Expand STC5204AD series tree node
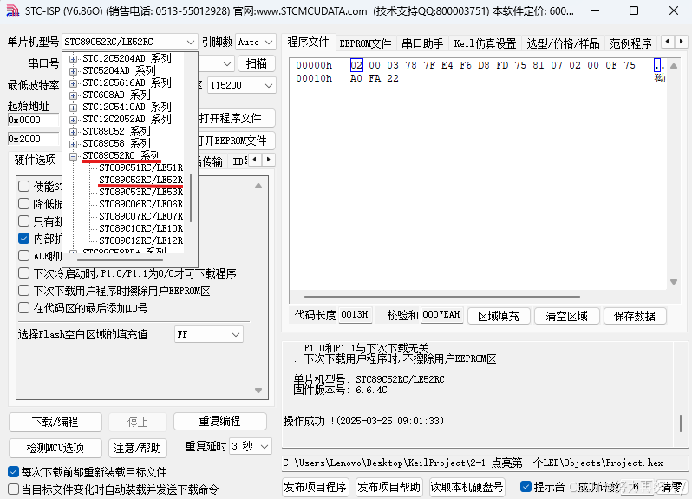 [73, 70]
